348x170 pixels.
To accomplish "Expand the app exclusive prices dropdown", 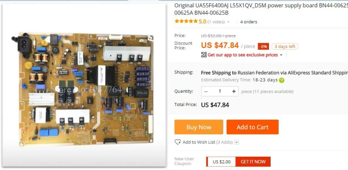I will 281,55.
